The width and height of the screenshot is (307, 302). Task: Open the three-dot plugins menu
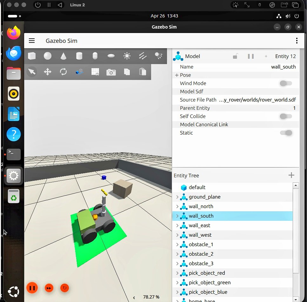pyautogui.click(x=297, y=41)
